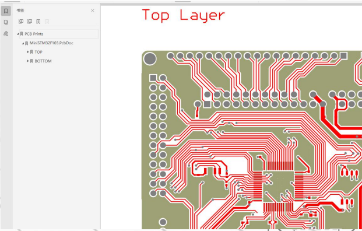Close the 书签 bookmarks panel
The image size is (362, 231).
93,10
